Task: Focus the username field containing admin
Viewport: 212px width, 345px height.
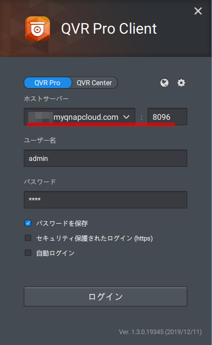Action: (106, 158)
